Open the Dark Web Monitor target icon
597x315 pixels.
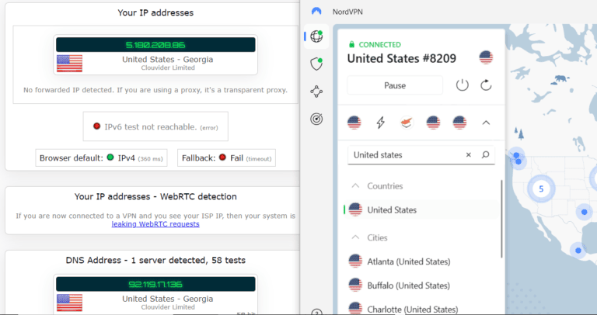(x=316, y=119)
